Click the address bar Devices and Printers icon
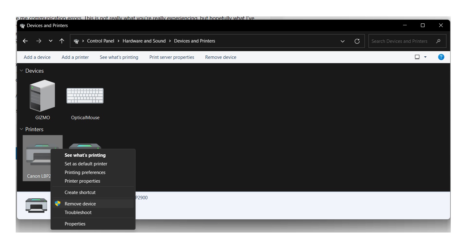The height and width of the screenshot is (247, 464). click(76, 41)
